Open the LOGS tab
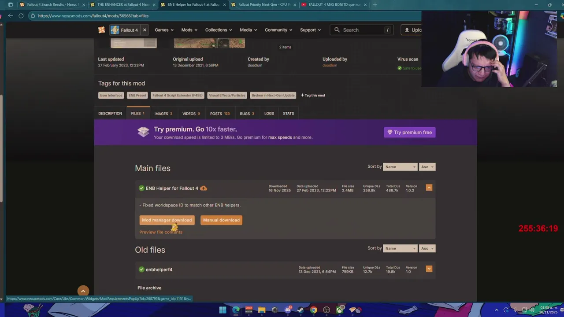The height and width of the screenshot is (317, 564). coord(269,114)
